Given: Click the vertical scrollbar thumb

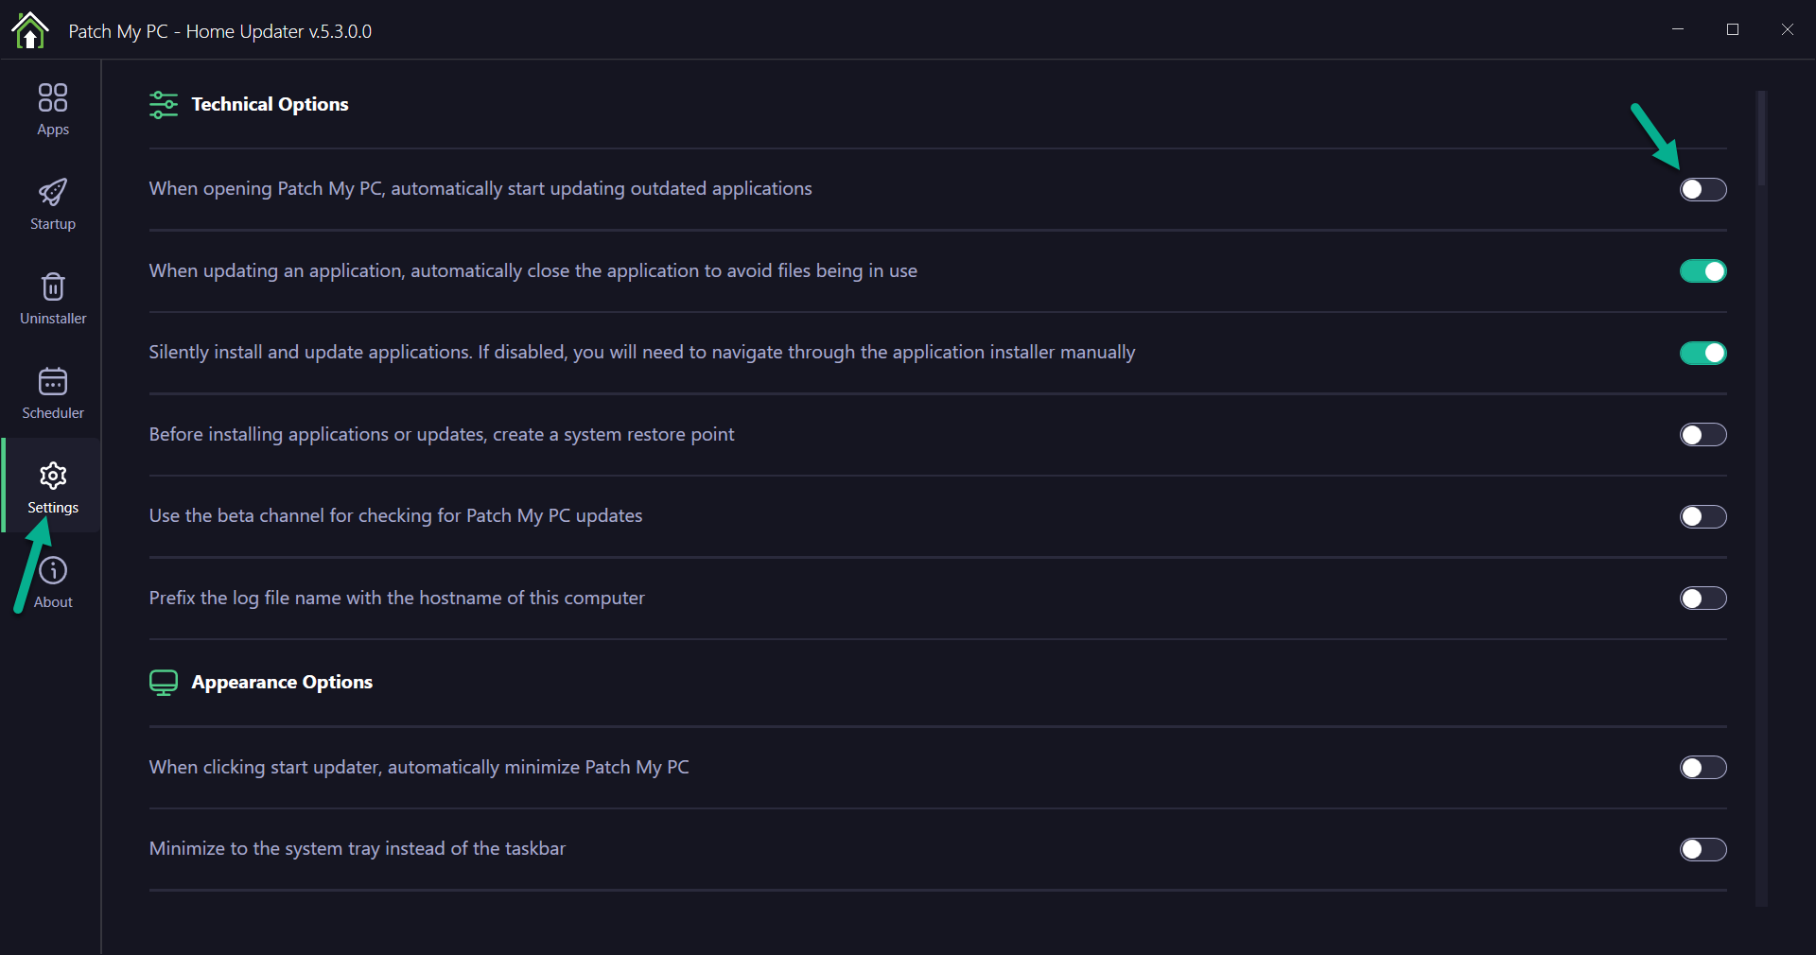Looking at the screenshot, I should (x=1761, y=138).
